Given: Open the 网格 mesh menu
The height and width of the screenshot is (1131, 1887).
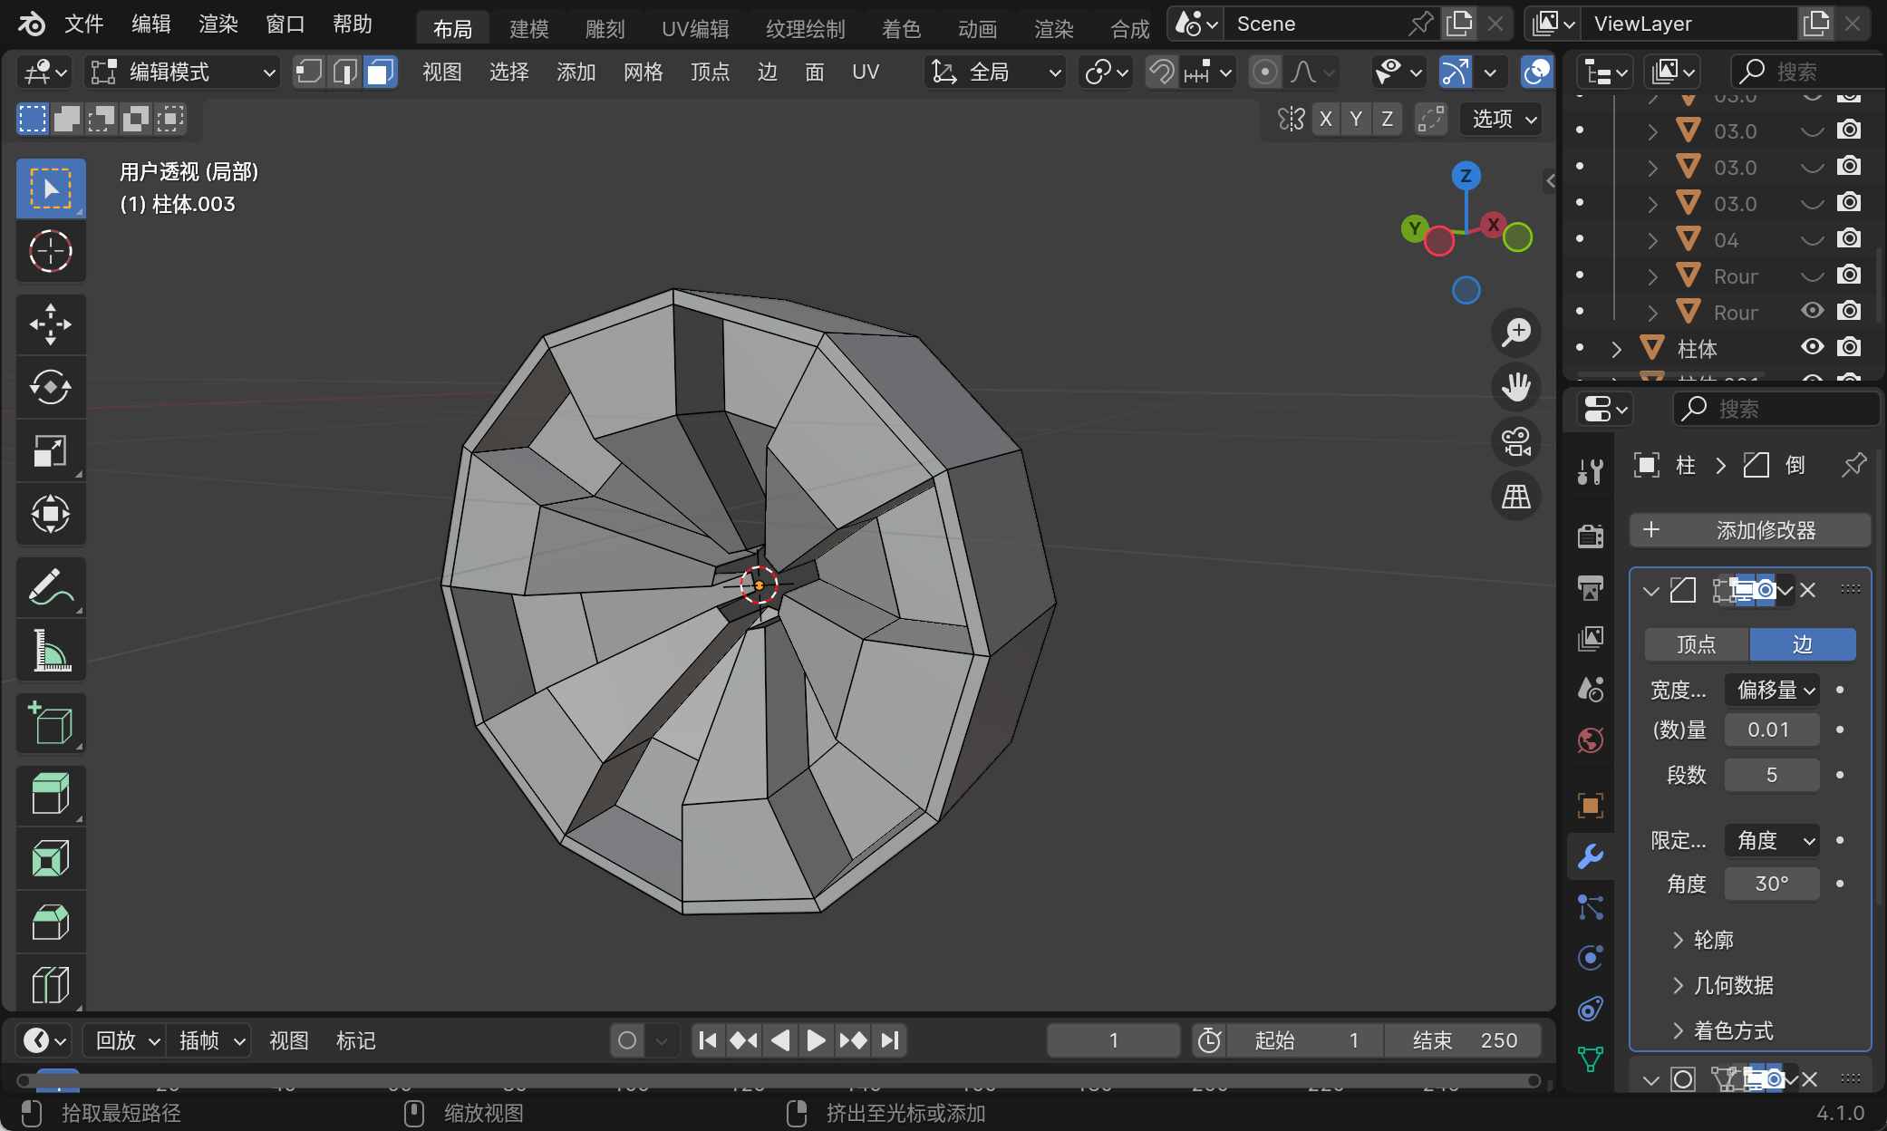Looking at the screenshot, I should (644, 72).
